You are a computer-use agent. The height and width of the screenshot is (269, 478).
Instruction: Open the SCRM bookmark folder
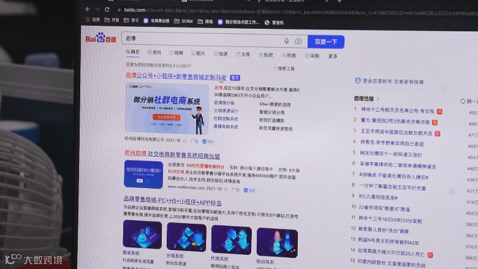(x=183, y=21)
